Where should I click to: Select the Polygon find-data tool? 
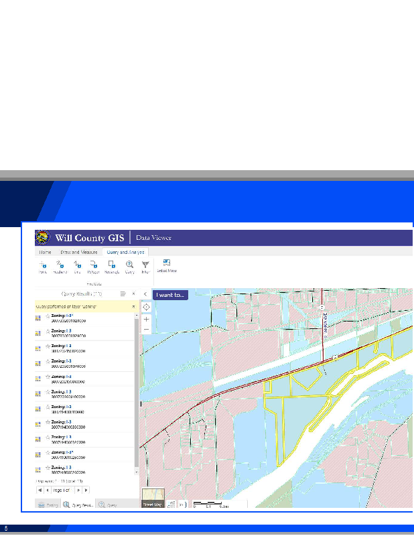(x=94, y=265)
